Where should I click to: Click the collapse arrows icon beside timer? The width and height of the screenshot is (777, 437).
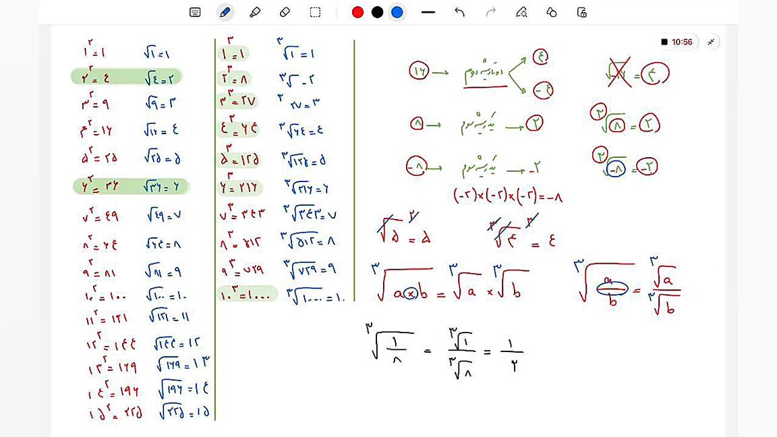tap(711, 42)
